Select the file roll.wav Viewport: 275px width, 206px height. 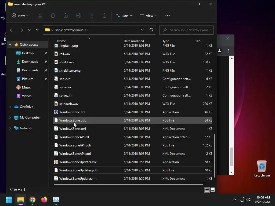click(132, 54)
